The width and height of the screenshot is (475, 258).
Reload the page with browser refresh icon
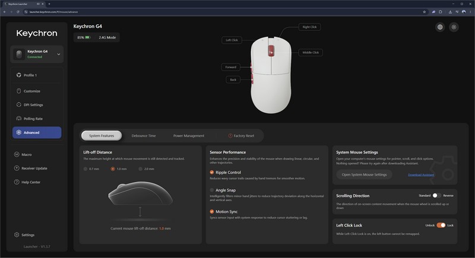(18, 12)
